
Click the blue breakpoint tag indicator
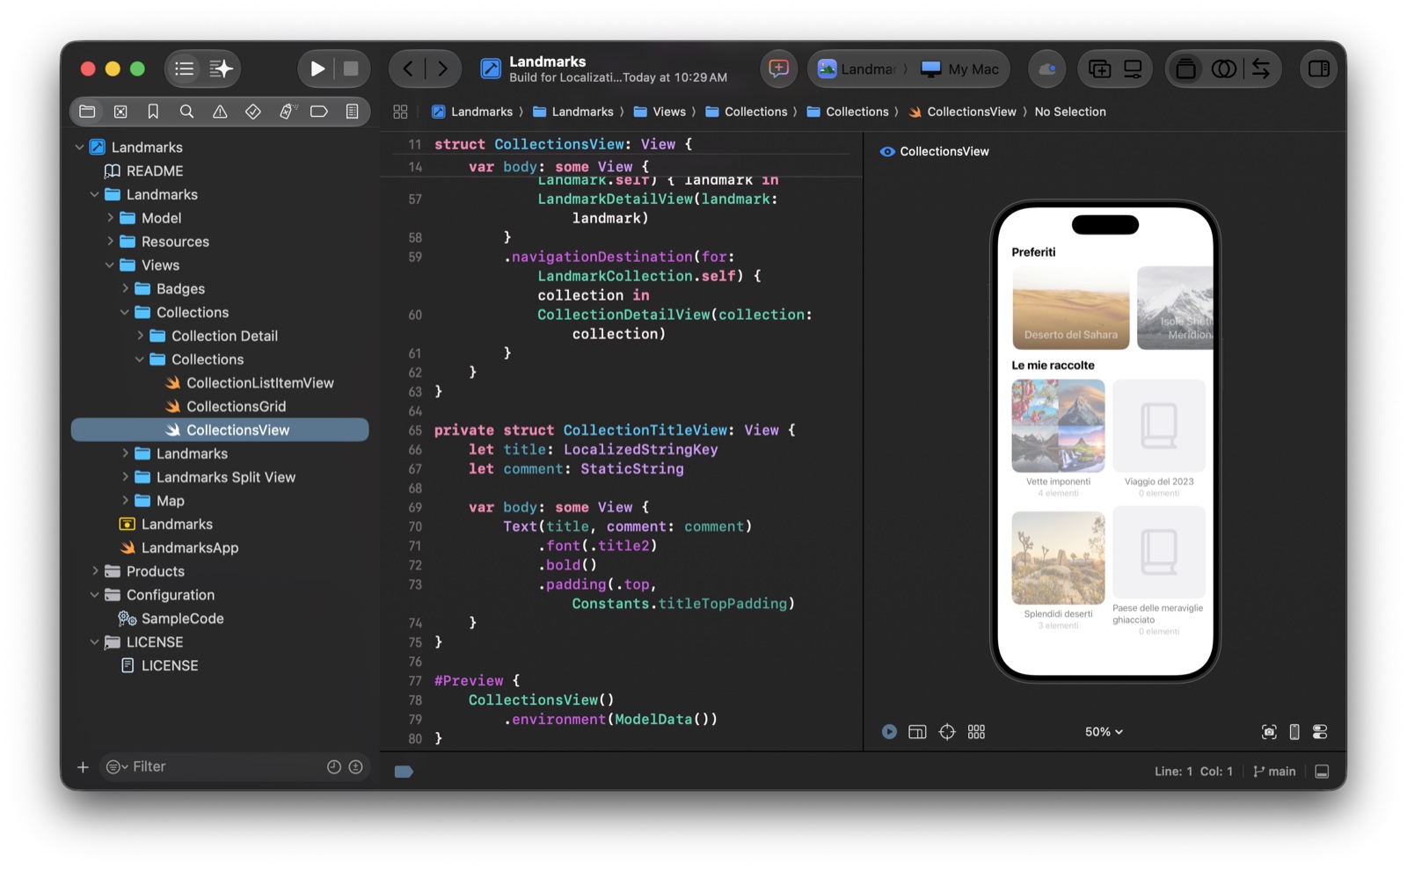[x=404, y=771]
